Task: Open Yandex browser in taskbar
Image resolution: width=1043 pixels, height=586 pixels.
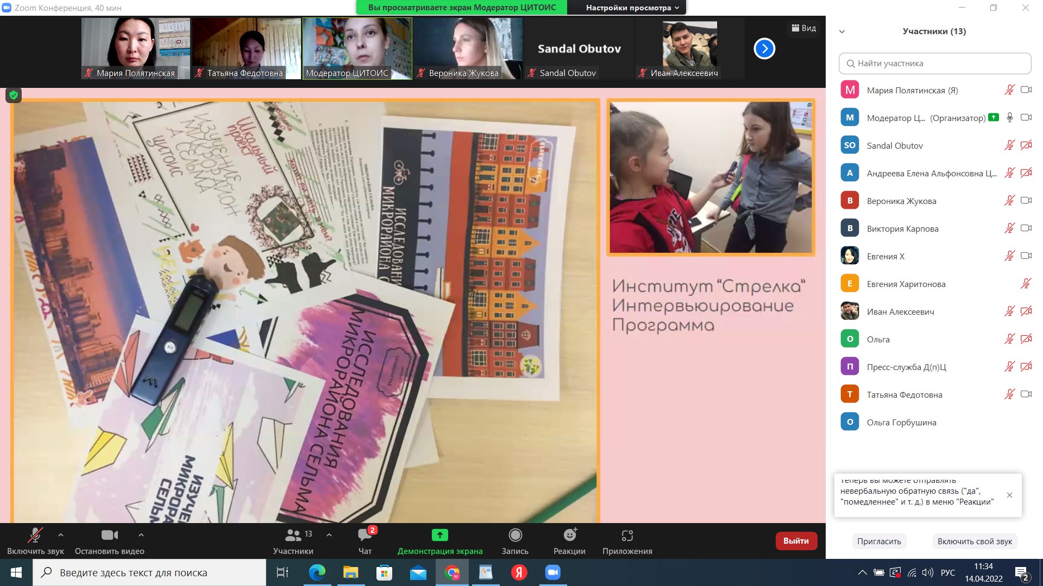Action: (x=519, y=572)
